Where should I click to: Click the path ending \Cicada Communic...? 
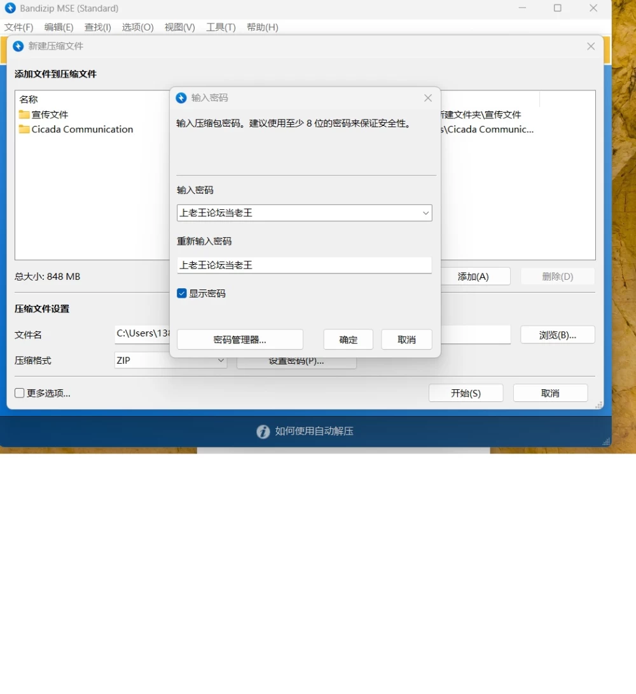[x=487, y=129]
